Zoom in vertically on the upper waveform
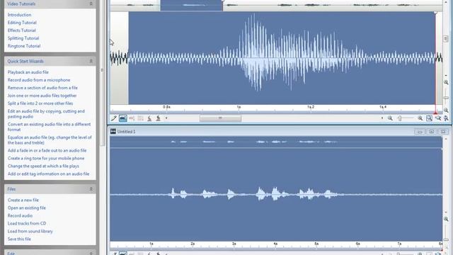453x255 pixels. click(446, 82)
